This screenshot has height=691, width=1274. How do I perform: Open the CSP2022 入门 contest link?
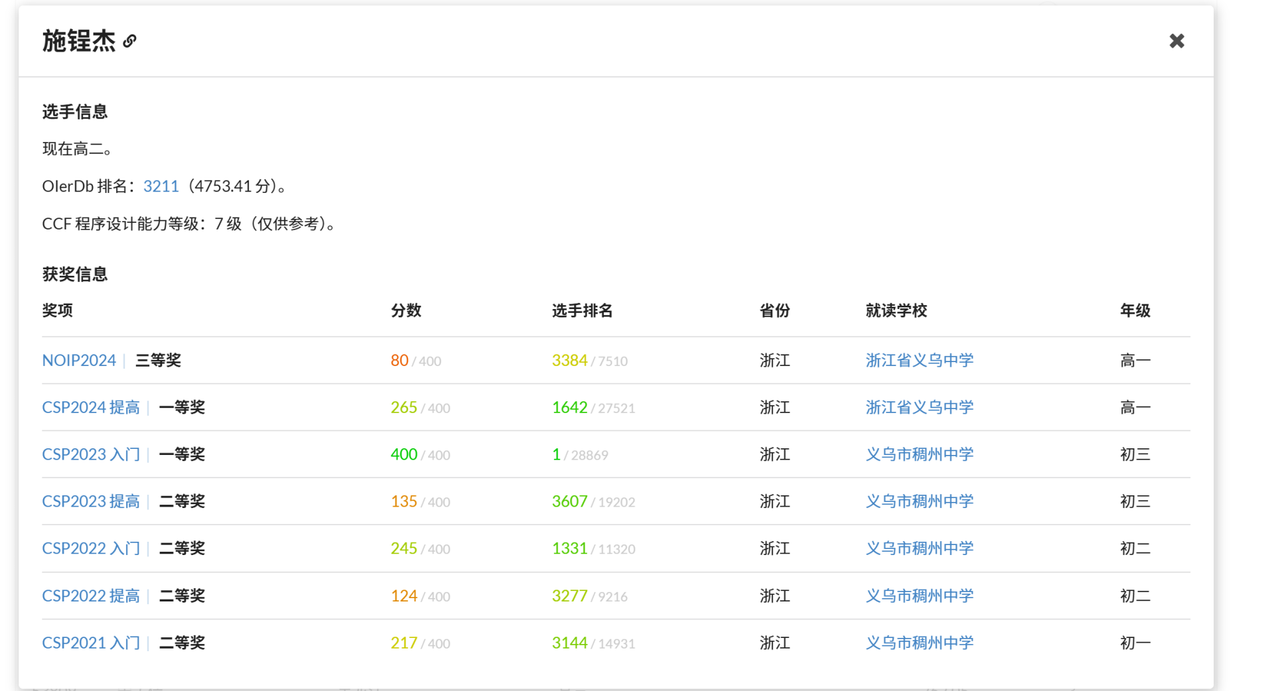tap(91, 548)
